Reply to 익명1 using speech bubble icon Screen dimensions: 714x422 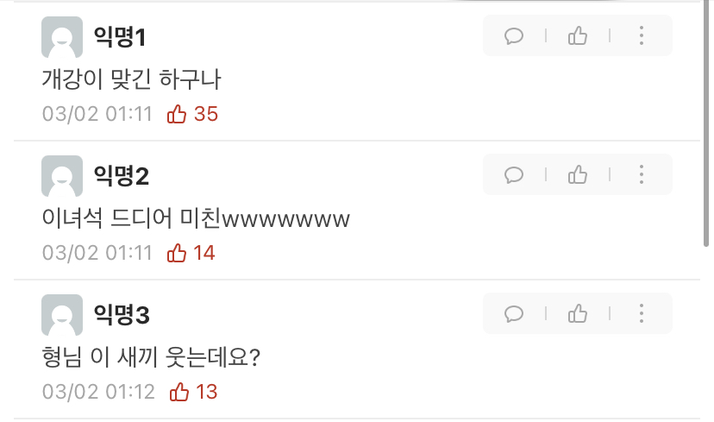(x=514, y=35)
